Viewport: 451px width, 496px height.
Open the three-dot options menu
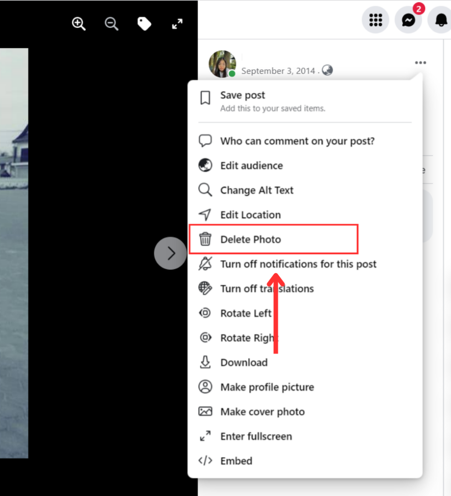pyautogui.click(x=420, y=62)
